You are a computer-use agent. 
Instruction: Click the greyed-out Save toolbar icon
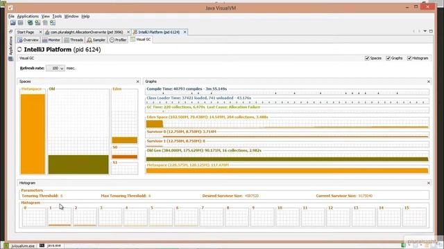(20, 23)
